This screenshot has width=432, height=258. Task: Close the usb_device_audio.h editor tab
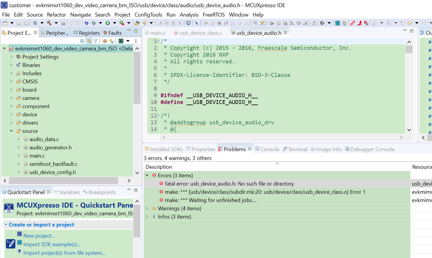pyautogui.click(x=285, y=32)
